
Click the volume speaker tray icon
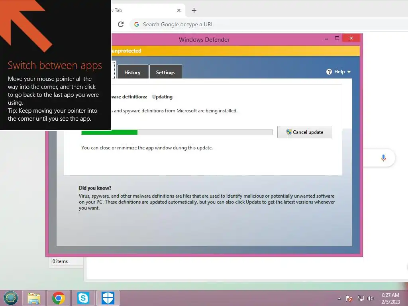371,298
